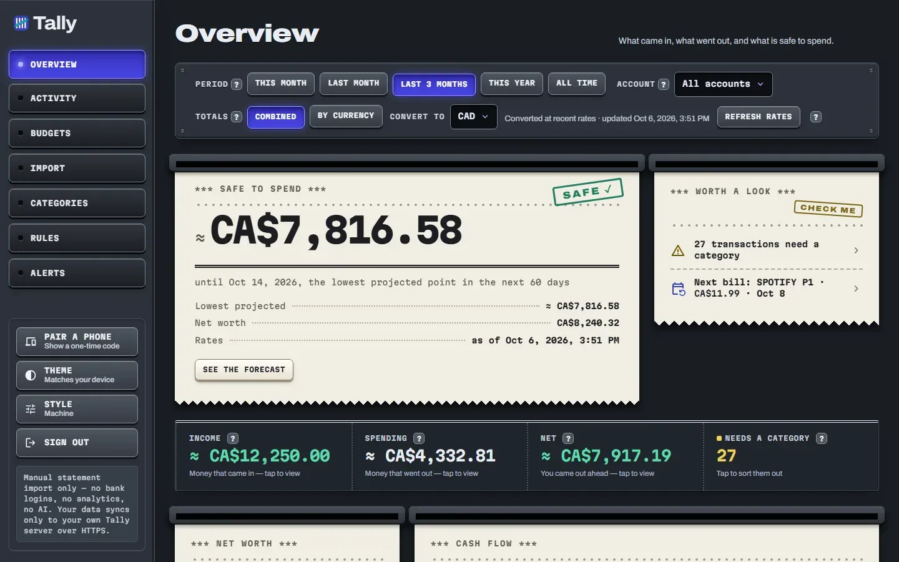Select the This Year period

tap(512, 84)
